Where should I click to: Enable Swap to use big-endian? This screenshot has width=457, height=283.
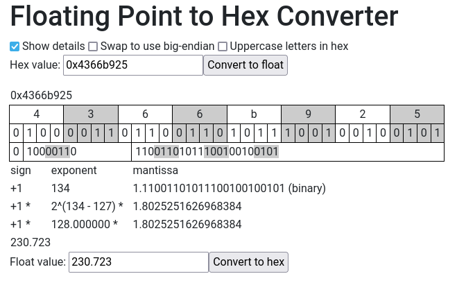(x=93, y=46)
